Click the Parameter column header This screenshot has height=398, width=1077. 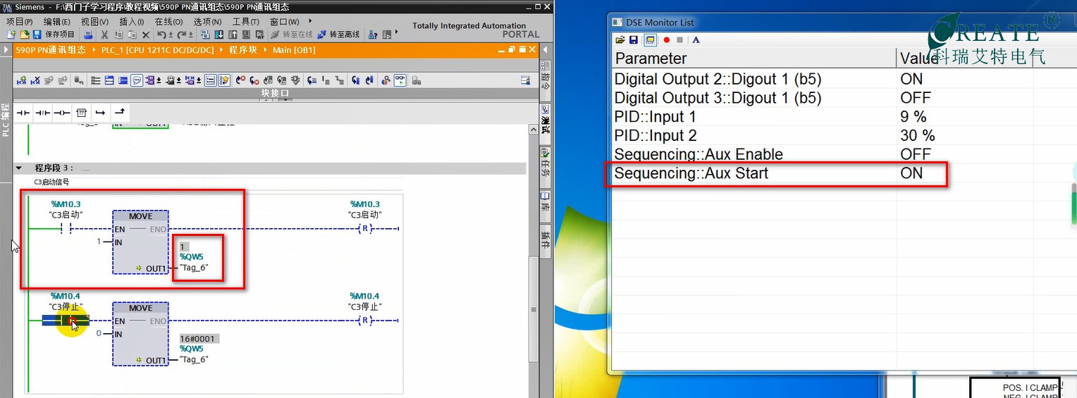pyautogui.click(x=754, y=58)
